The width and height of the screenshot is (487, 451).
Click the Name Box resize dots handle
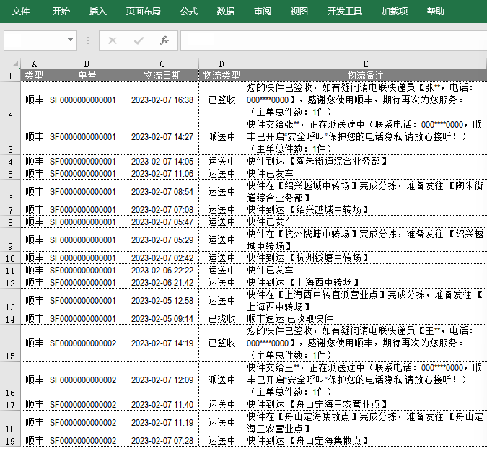tap(88, 40)
